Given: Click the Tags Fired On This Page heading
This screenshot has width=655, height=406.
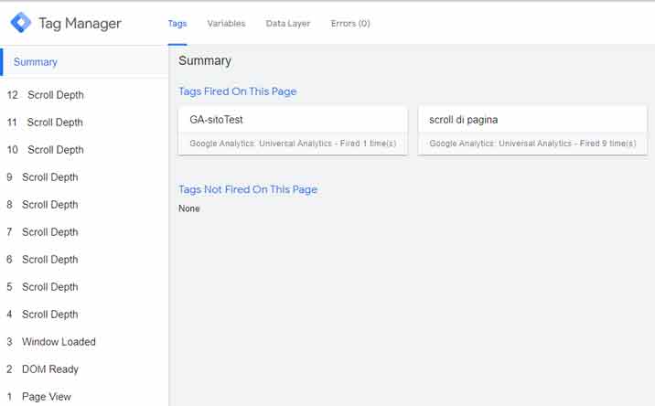Looking at the screenshot, I should pyautogui.click(x=238, y=91).
